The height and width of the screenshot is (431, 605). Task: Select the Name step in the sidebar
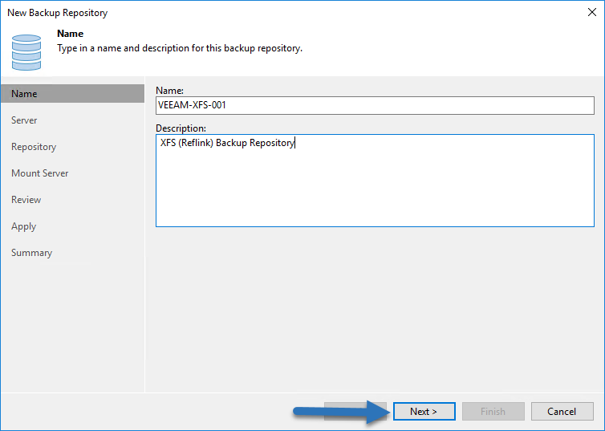coord(72,94)
